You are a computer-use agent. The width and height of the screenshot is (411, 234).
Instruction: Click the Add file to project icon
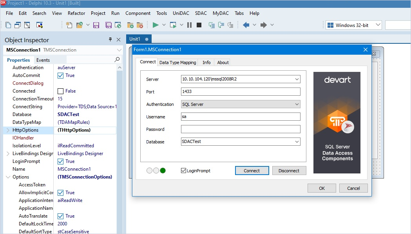pos(130,25)
